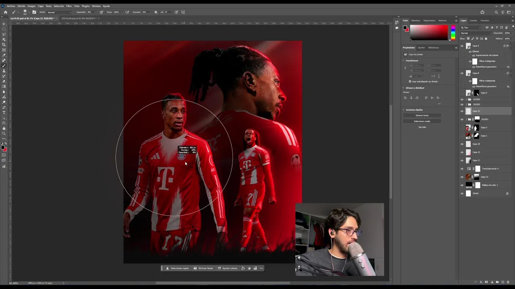Click the red color field in Color panel
The width and height of the screenshot is (515, 289).
(429, 33)
